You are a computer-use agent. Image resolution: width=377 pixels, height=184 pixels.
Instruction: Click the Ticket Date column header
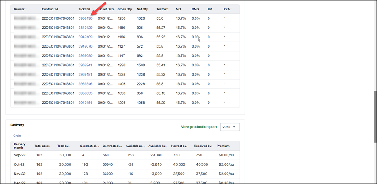[106, 9]
